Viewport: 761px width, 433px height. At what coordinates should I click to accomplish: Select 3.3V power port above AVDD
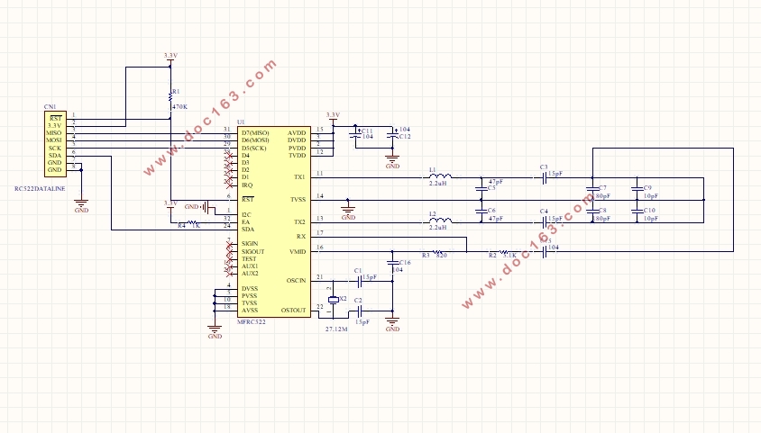point(333,116)
